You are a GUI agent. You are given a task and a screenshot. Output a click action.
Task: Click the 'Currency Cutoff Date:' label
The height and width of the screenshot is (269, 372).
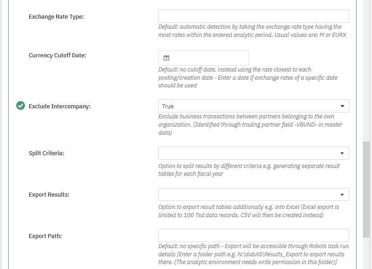point(57,56)
